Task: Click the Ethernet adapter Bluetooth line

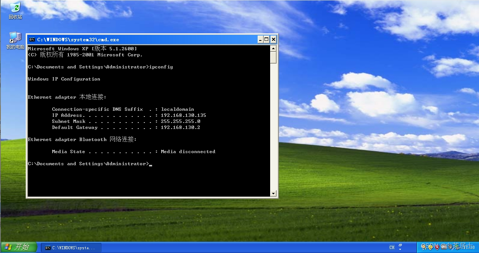Action: click(82, 140)
